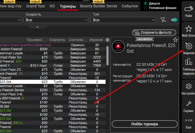
Task: Open table column settings gear
Action: tap(107, 40)
